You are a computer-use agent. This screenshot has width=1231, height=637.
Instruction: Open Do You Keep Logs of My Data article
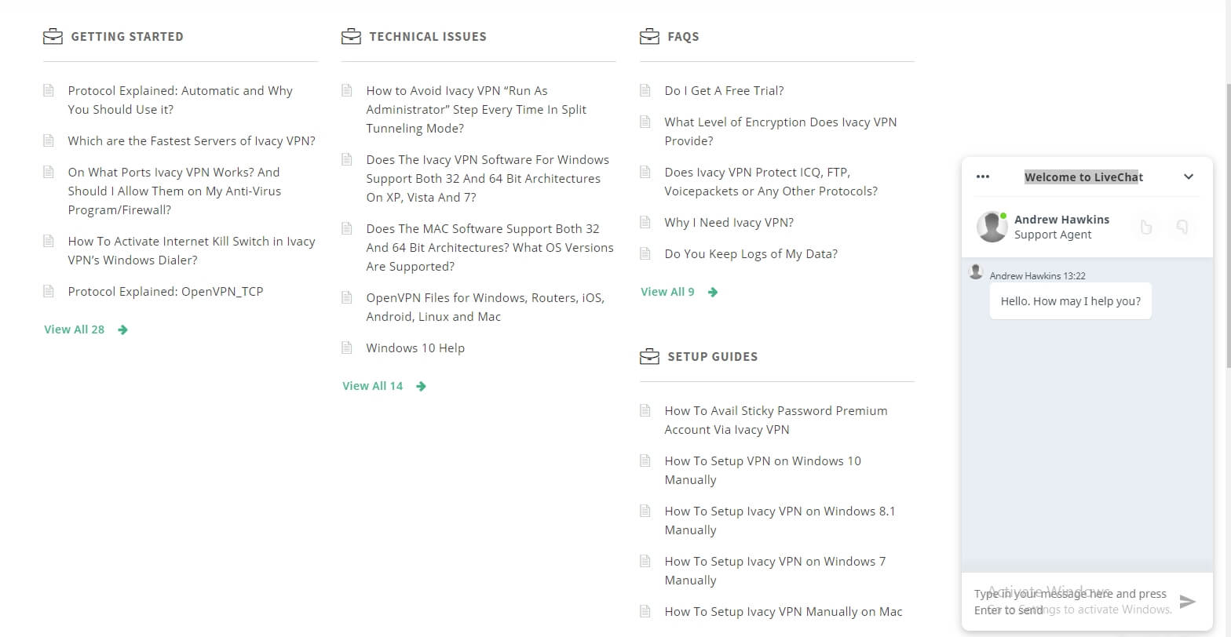(x=751, y=253)
